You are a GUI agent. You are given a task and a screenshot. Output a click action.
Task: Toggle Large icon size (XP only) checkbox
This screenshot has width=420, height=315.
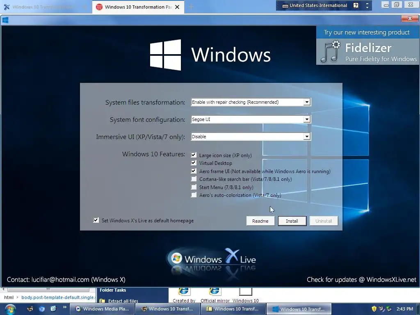pos(194,155)
